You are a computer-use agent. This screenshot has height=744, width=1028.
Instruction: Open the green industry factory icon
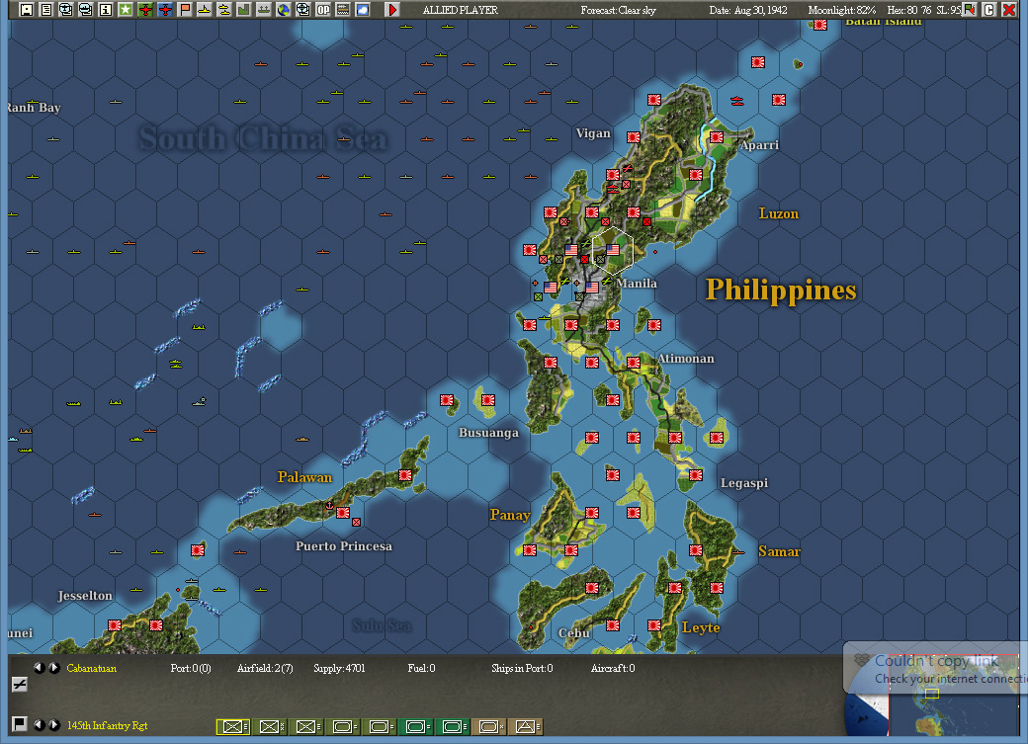pyautogui.click(x=244, y=9)
